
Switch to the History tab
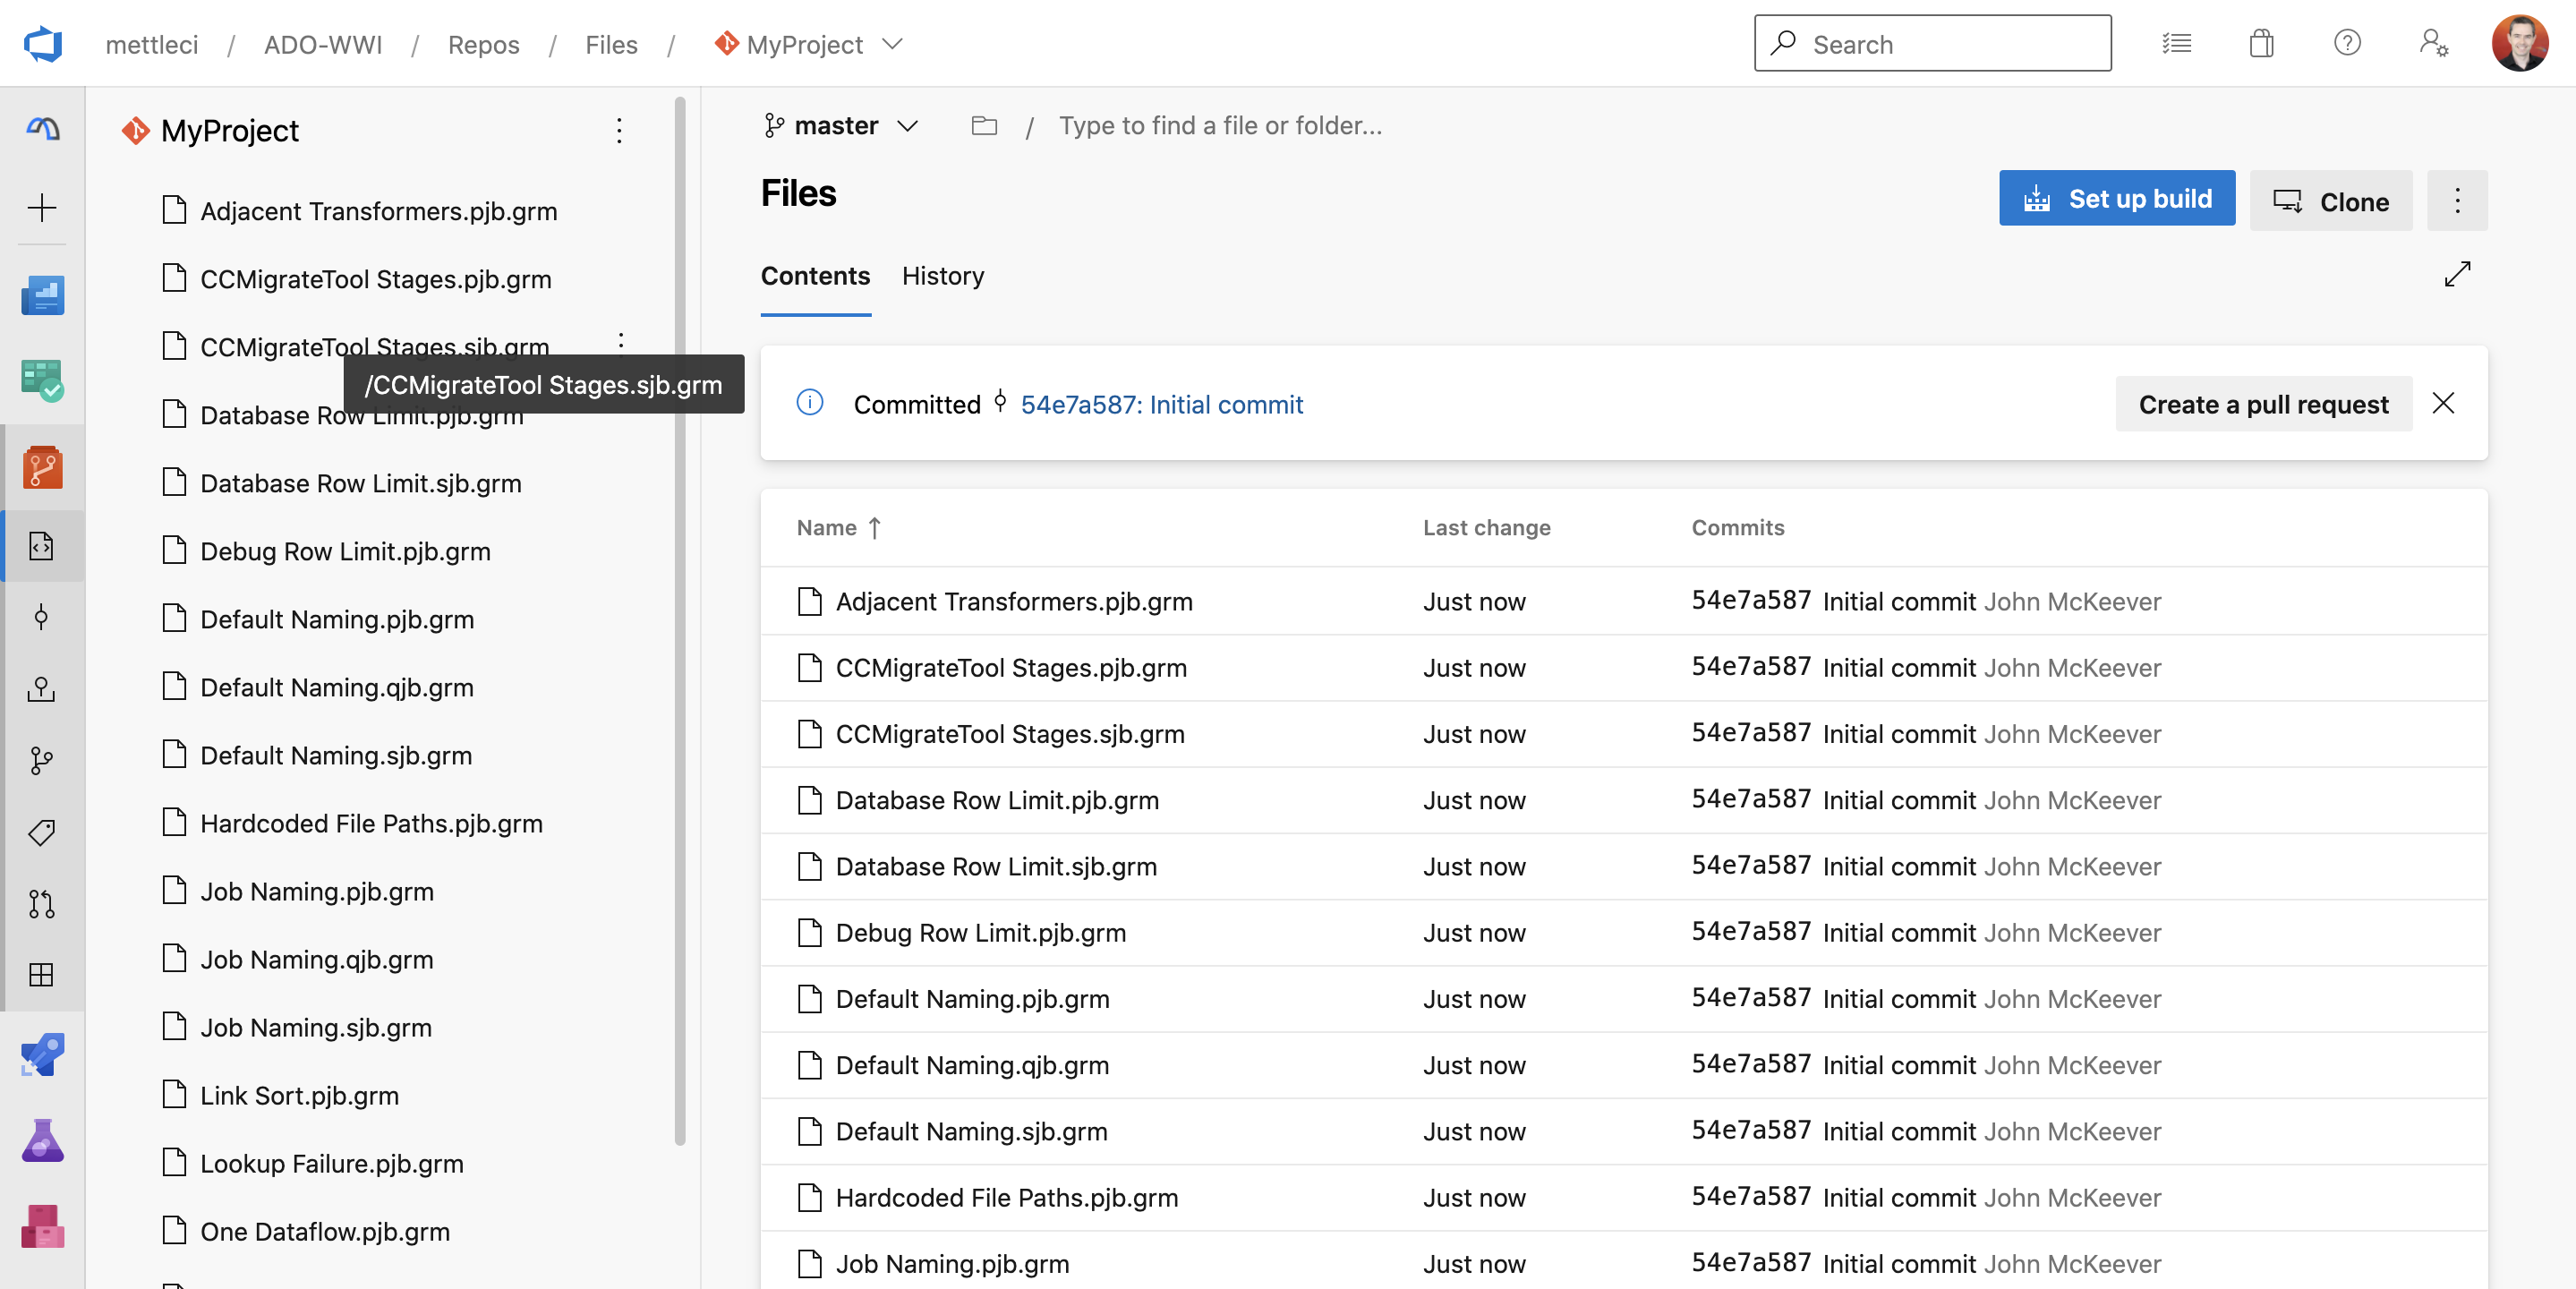coord(942,276)
